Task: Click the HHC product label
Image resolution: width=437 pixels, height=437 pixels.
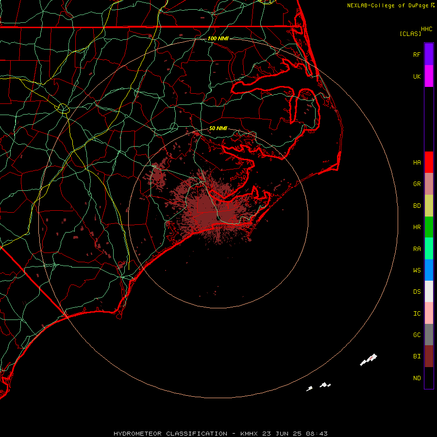Action: tap(426, 29)
